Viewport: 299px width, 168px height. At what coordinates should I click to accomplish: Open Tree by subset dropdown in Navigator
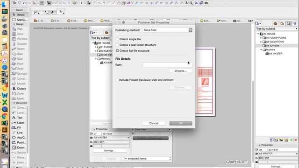coord(277,28)
